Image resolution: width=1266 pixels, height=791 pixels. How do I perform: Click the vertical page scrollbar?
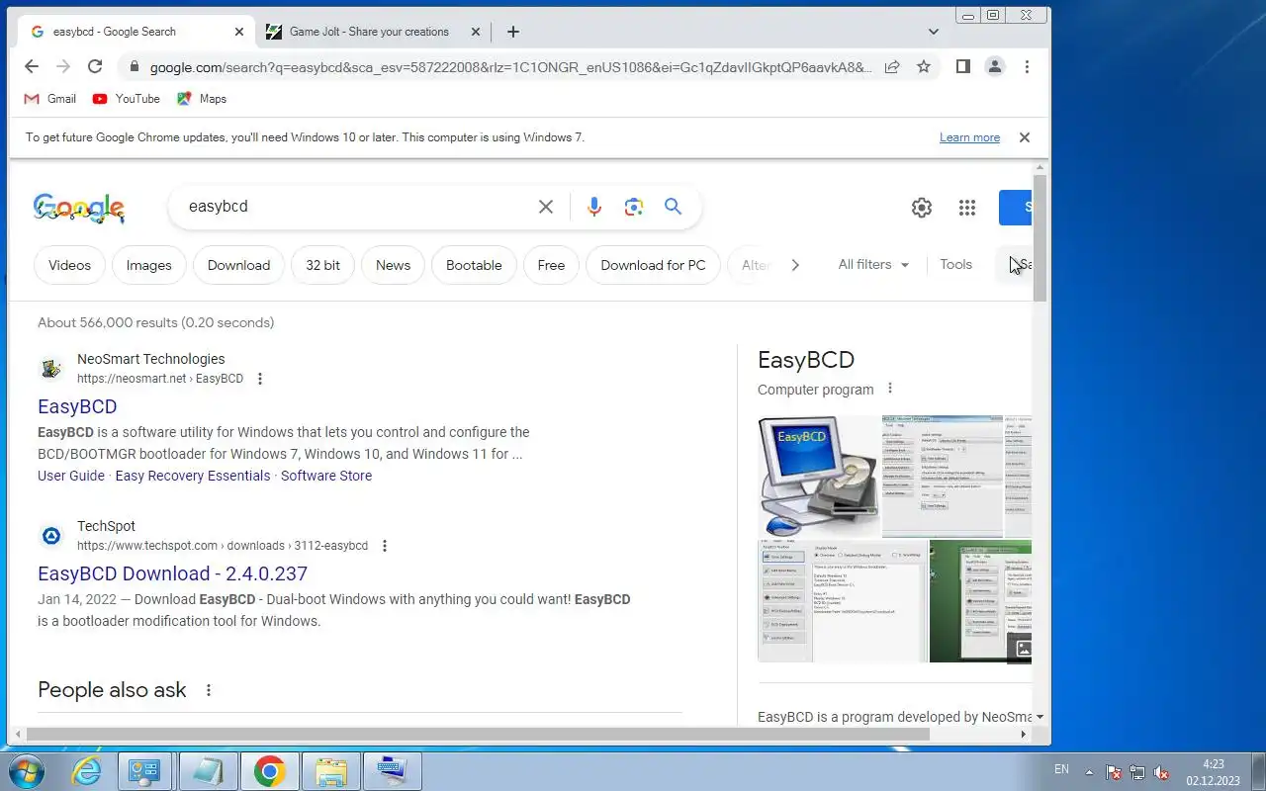[x=1040, y=239]
